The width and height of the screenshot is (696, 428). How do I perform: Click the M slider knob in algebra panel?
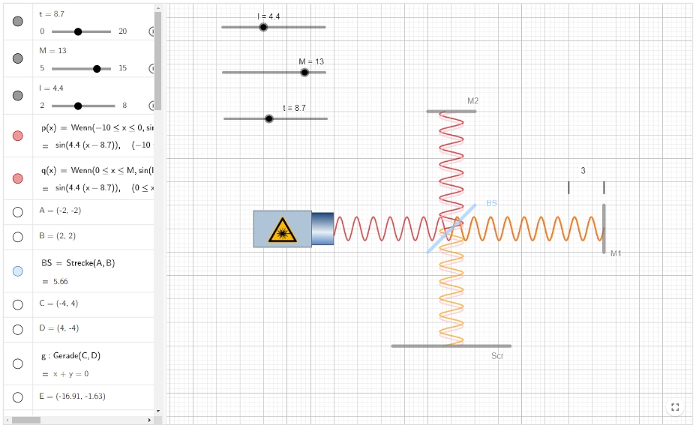[97, 69]
